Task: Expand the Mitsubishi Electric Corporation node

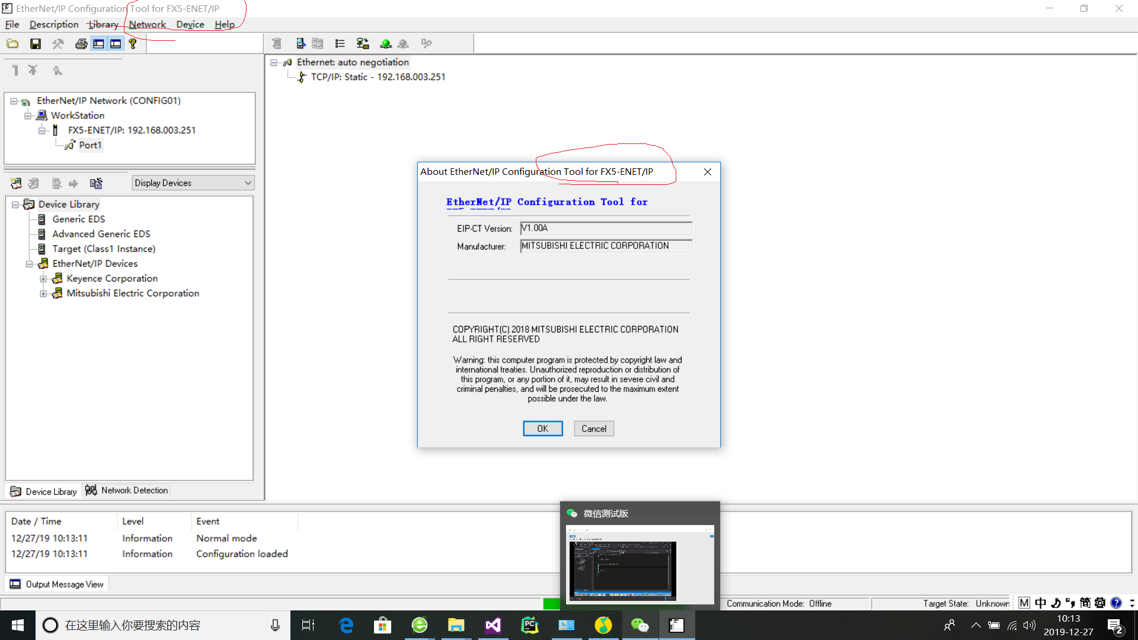Action: (x=43, y=293)
